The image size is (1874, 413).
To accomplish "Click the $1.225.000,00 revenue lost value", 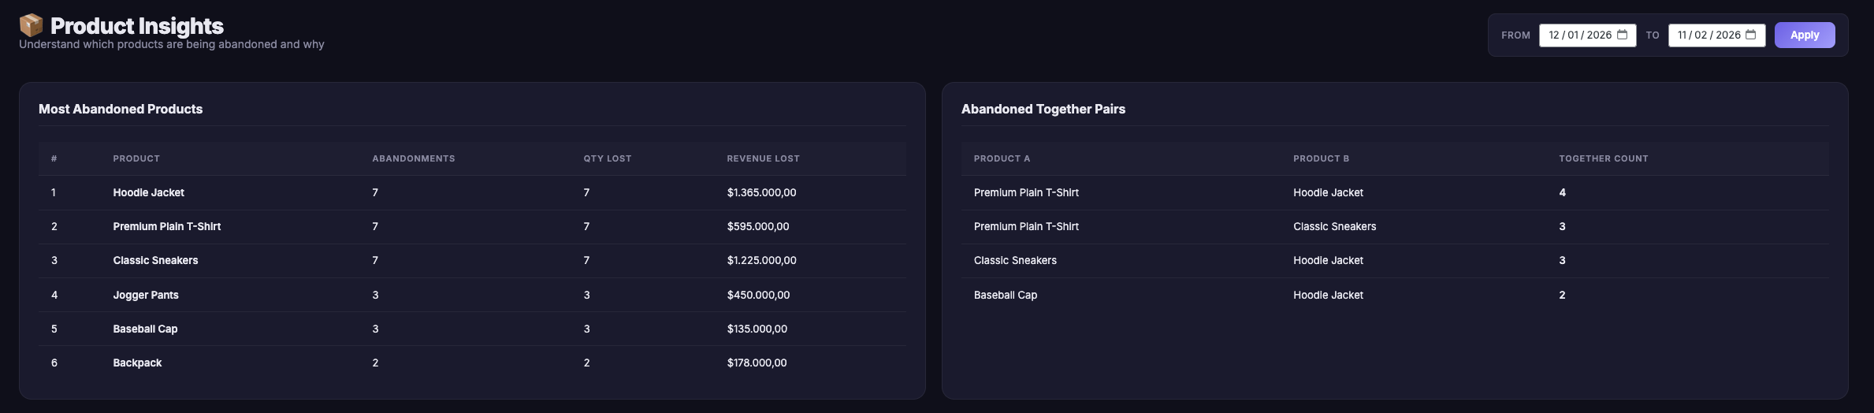I will click(x=761, y=260).
